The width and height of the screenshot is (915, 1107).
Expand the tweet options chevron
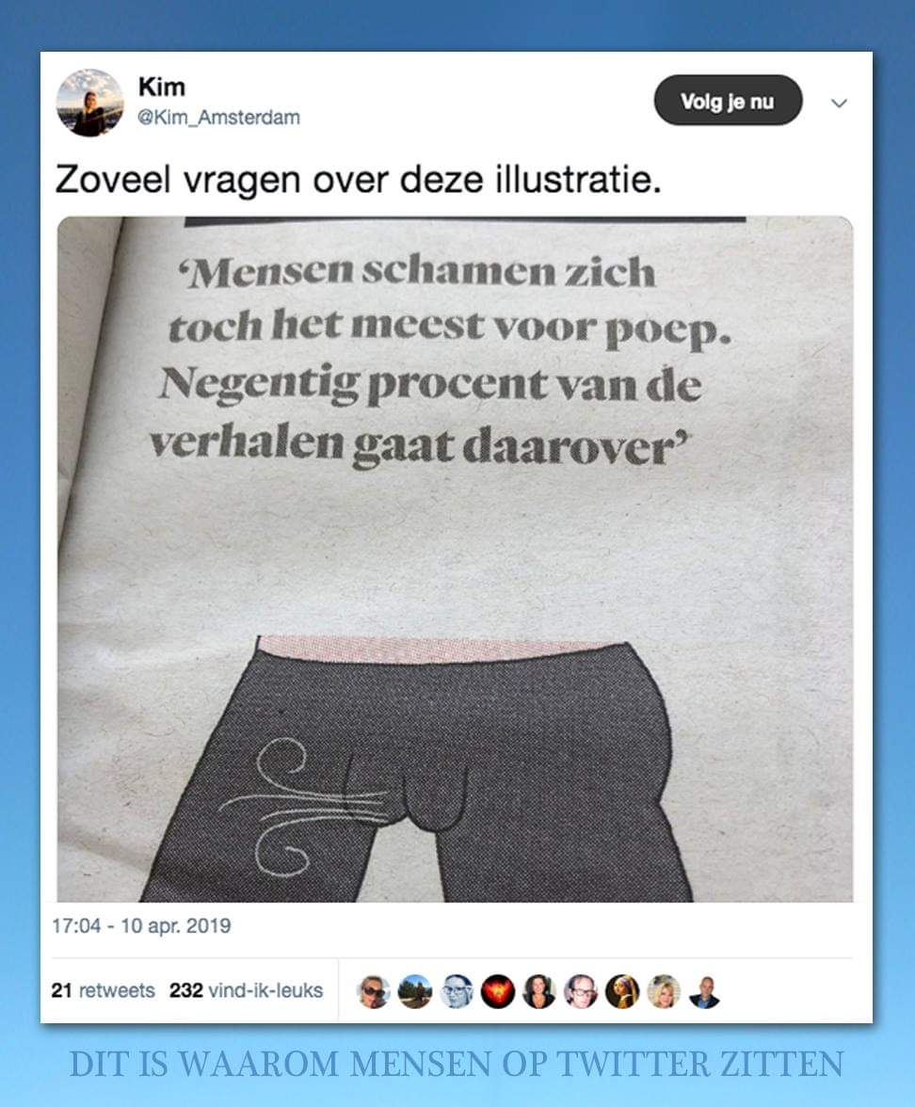pyautogui.click(x=839, y=104)
